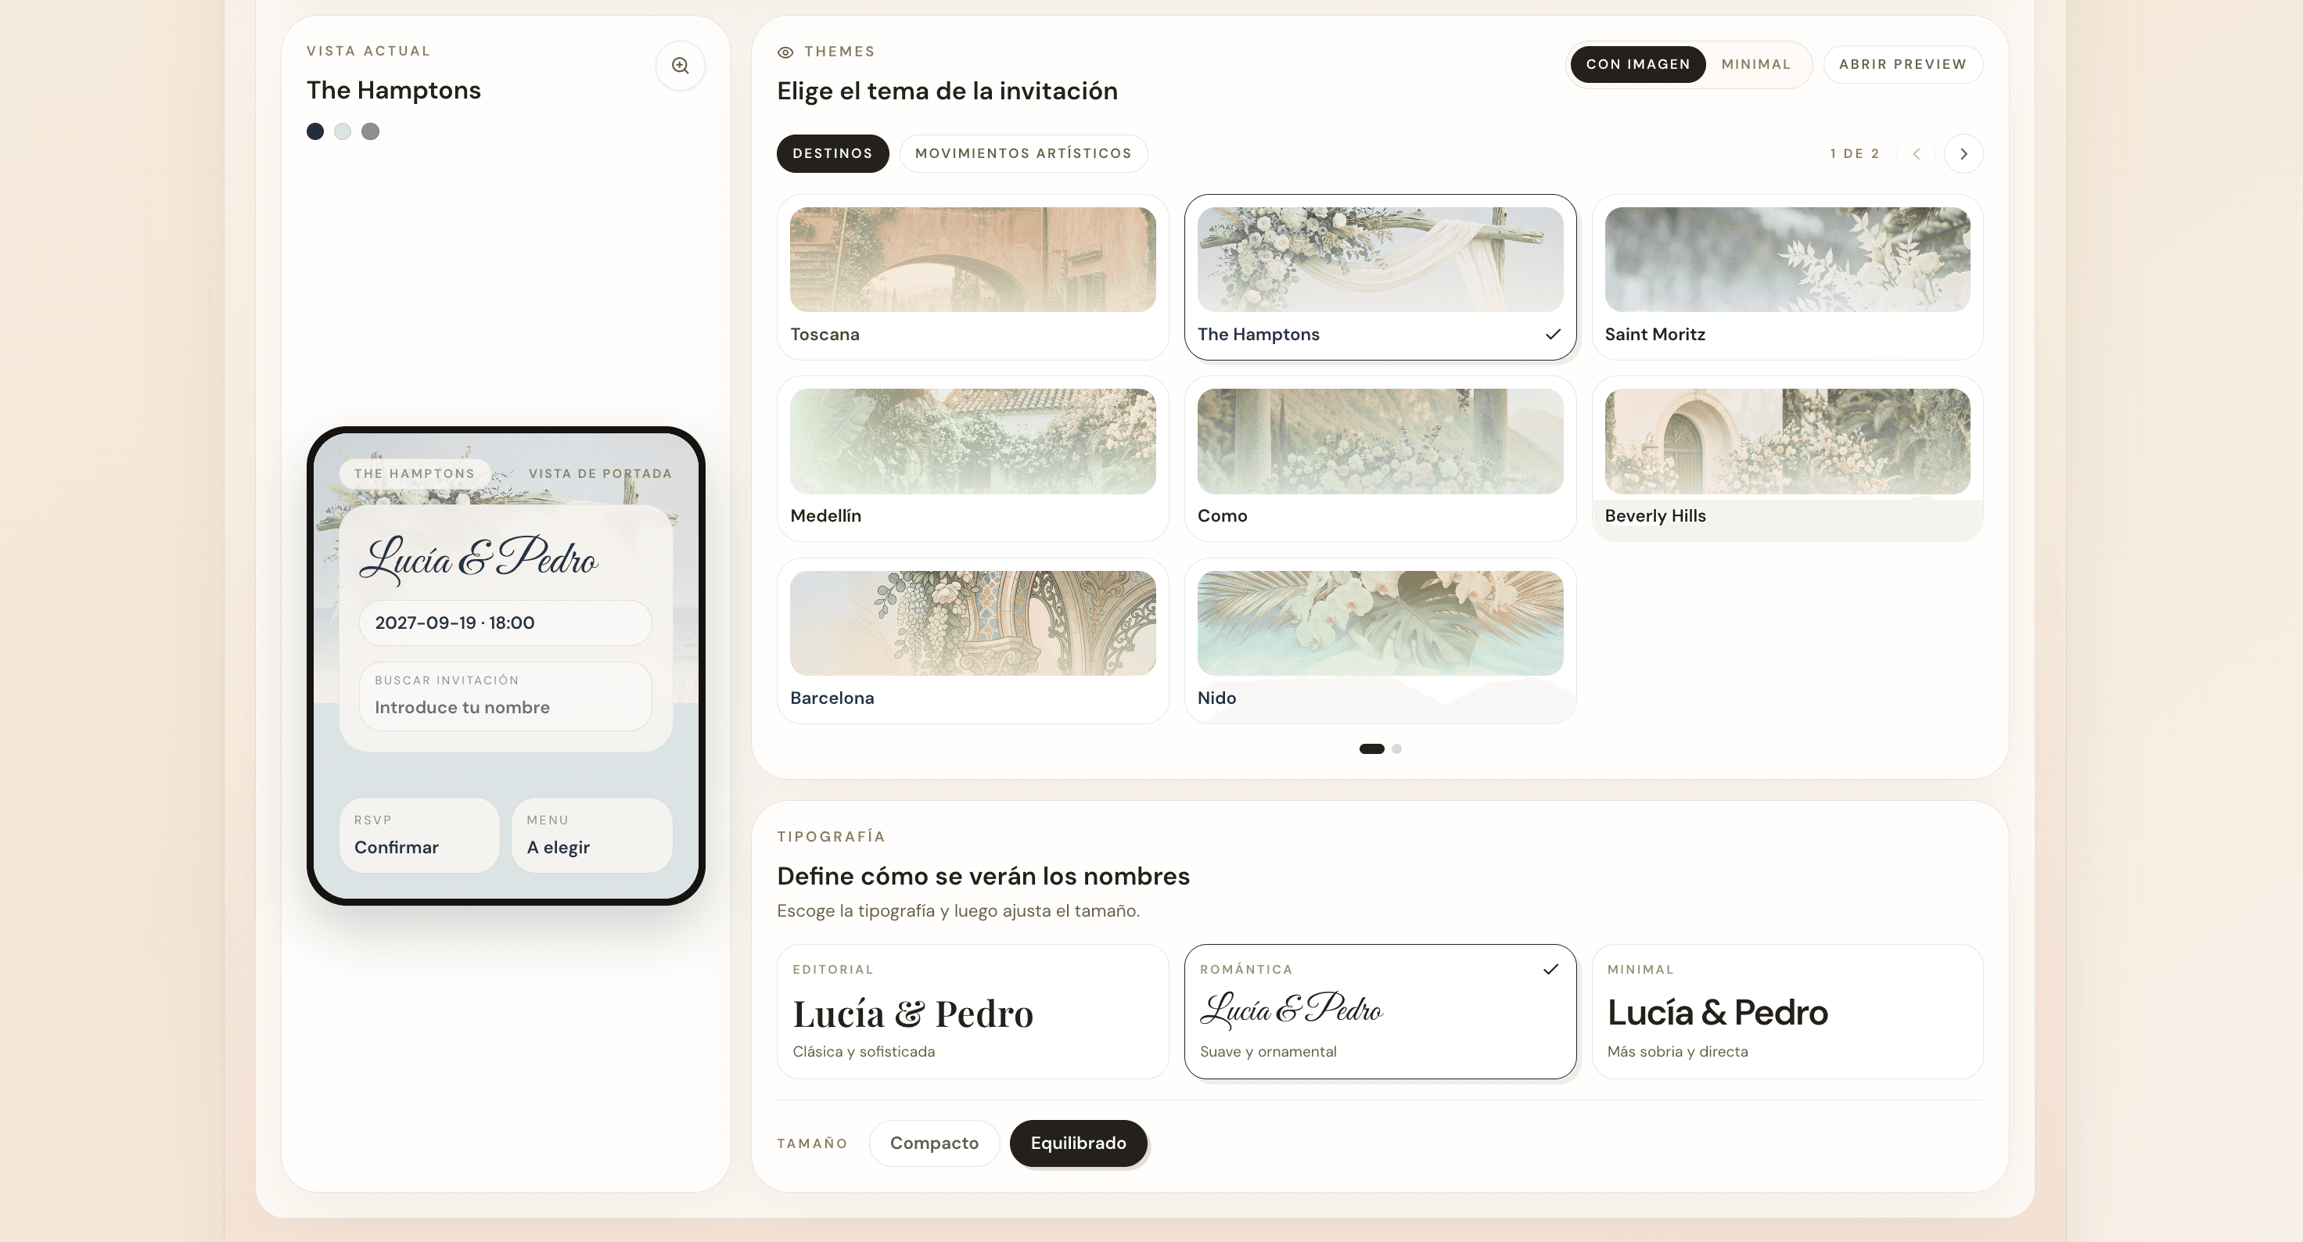
Task: Choose the Saint Moritz theme thumbnail
Action: coord(1787,260)
